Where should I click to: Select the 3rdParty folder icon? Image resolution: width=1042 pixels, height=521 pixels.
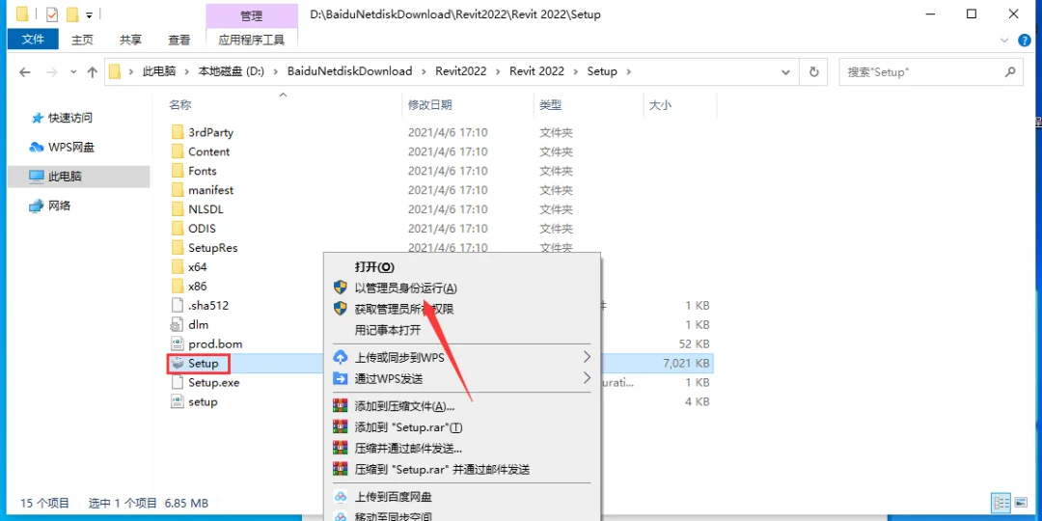177,132
